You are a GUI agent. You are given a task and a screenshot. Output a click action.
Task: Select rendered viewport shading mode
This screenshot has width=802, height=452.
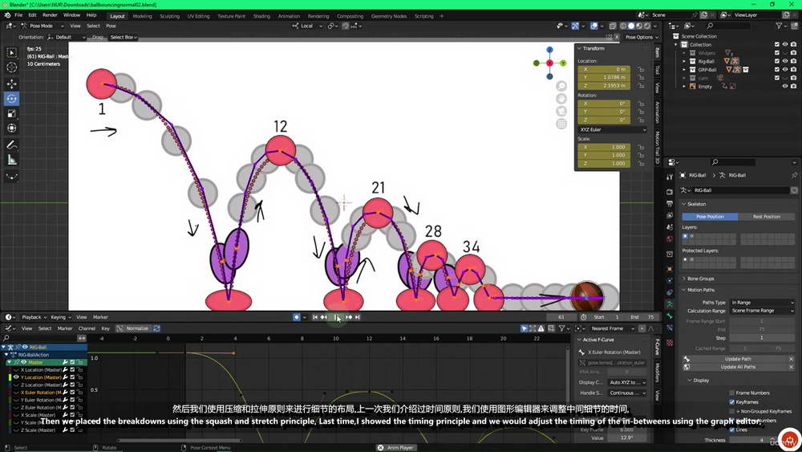click(647, 26)
